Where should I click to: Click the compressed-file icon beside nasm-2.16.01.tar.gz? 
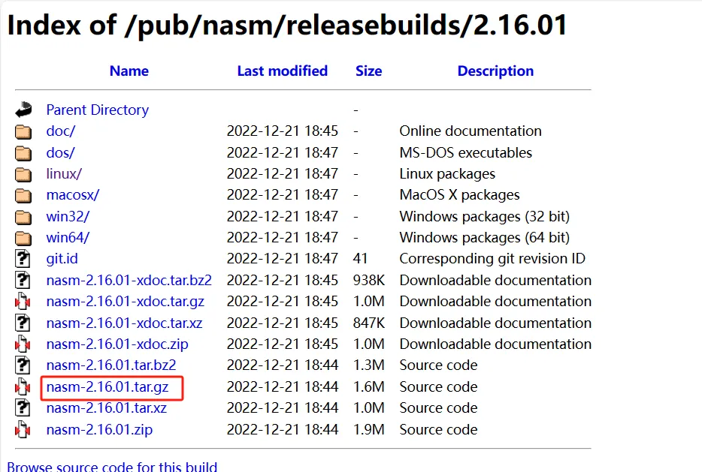[x=23, y=387]
